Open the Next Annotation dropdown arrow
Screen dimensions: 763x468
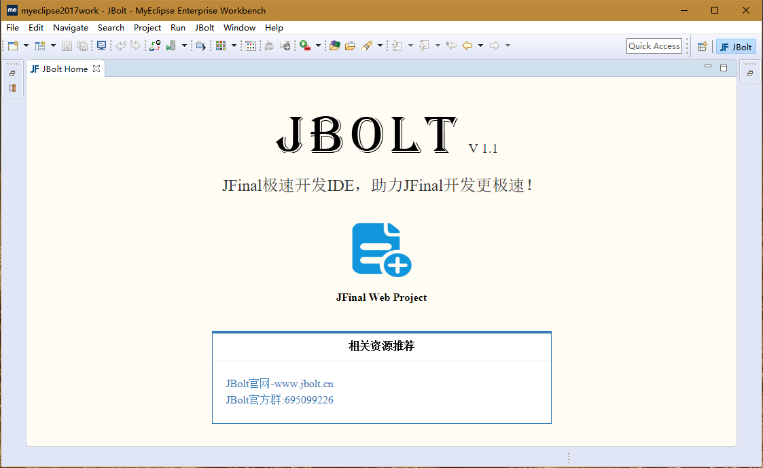pos(410,46)
